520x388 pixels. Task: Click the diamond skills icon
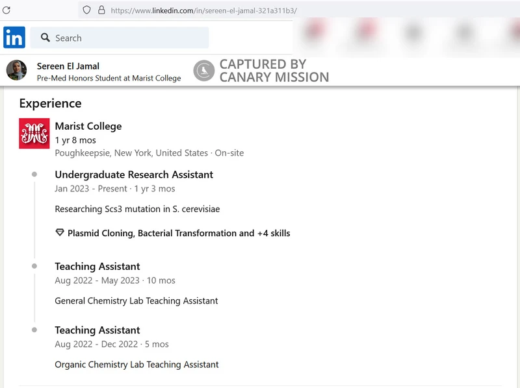pos(60,233)
